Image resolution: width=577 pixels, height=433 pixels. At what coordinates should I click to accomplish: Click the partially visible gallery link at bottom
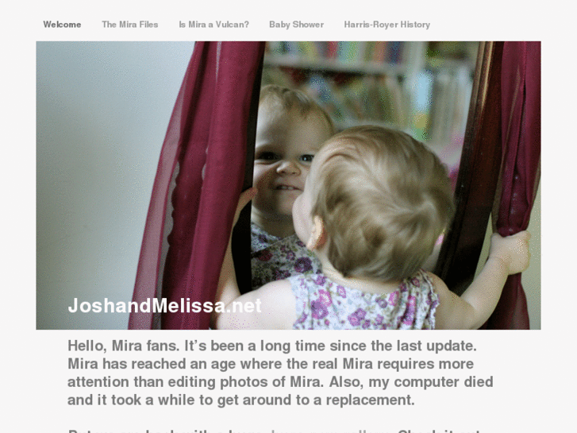coord(330,431)
